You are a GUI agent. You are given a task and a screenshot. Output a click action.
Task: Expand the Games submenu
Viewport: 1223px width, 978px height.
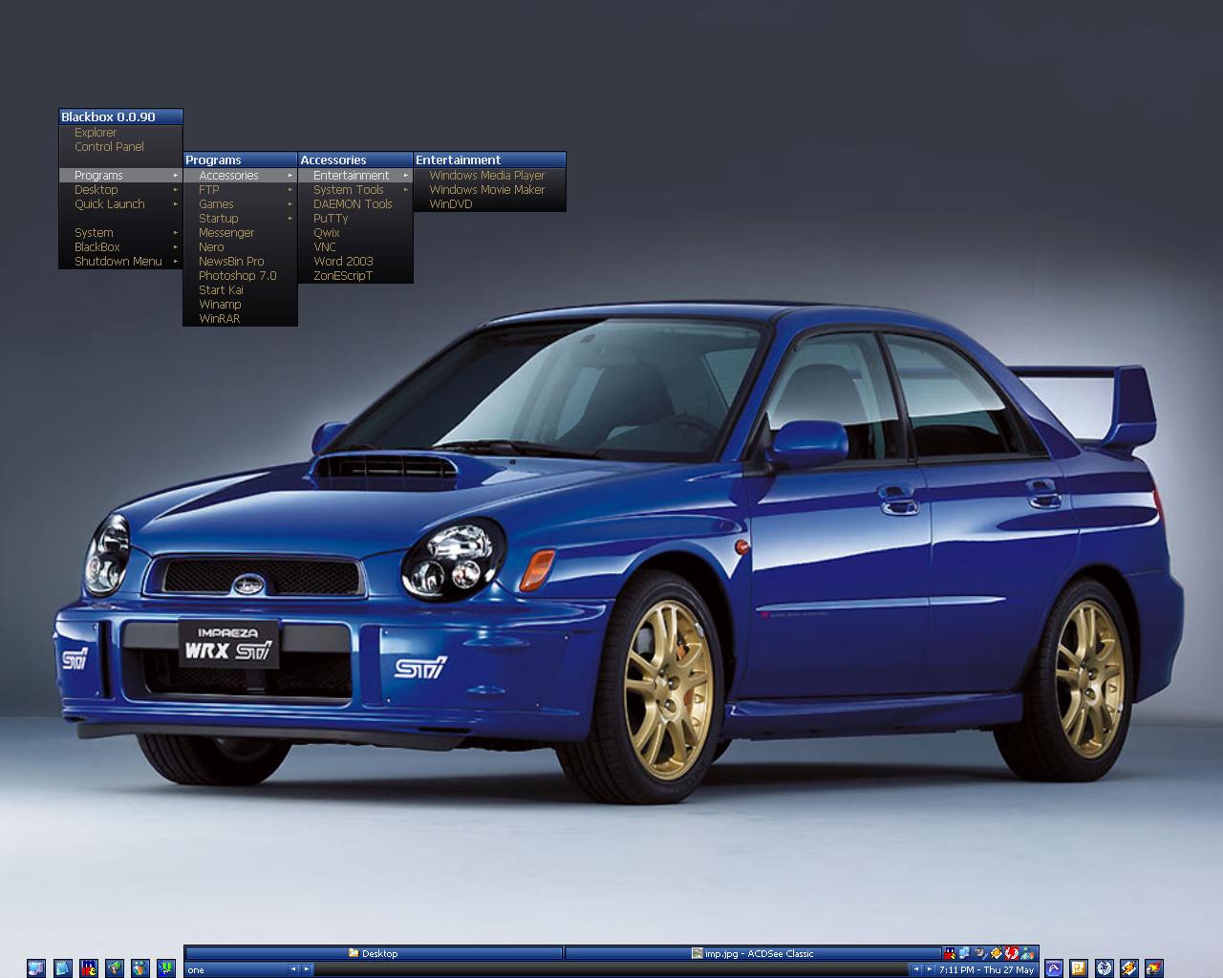[240, 204]
